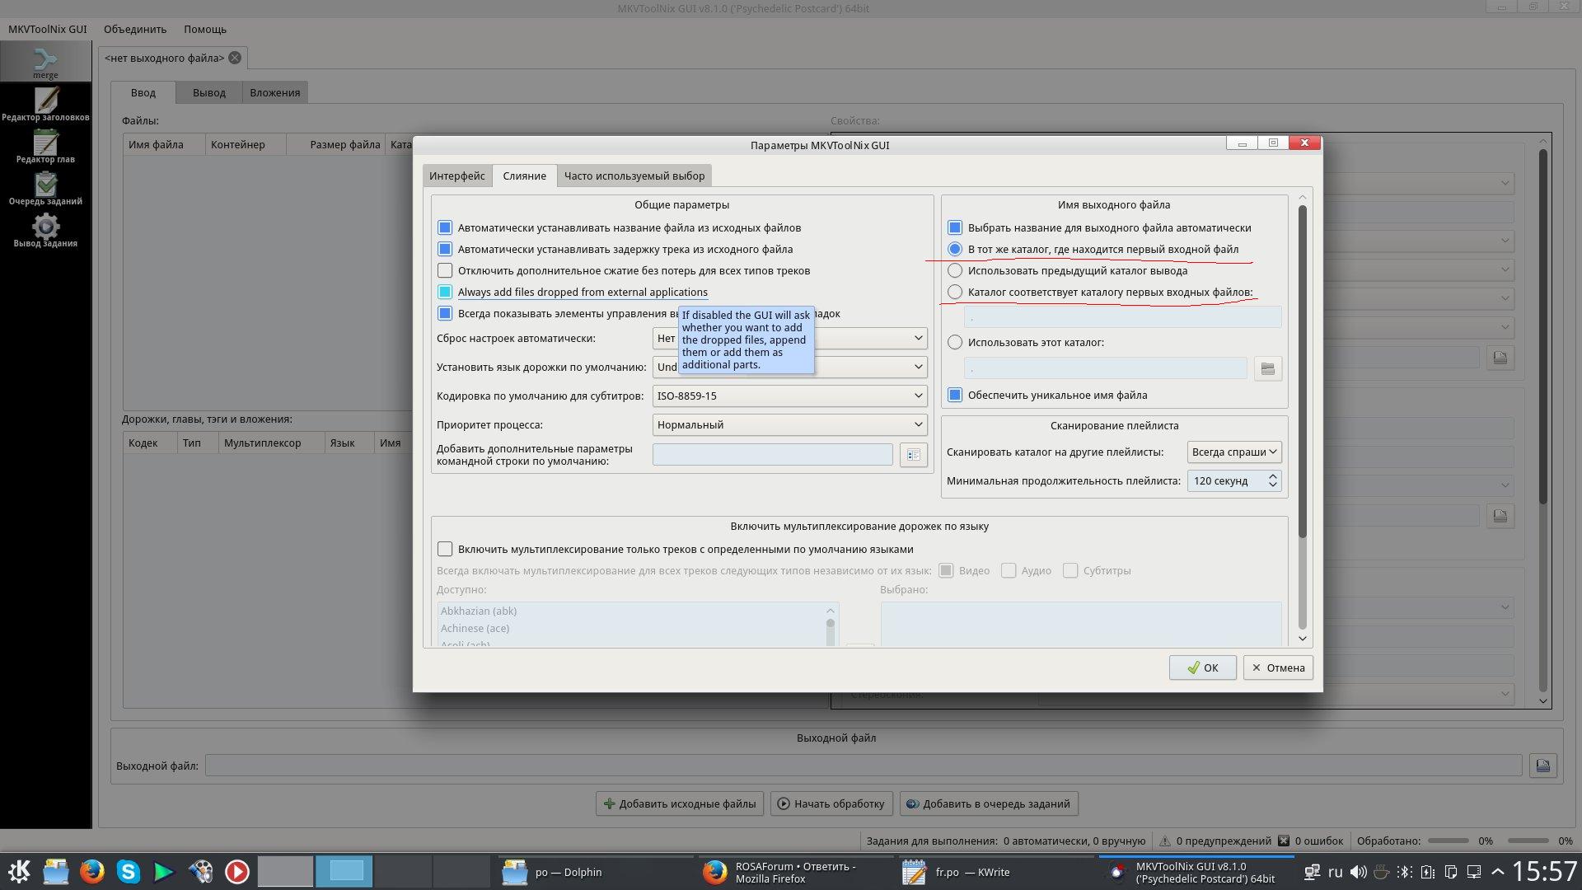Image resolution: width=1582 pixels, height=890 pixels.
Task: Expand the 'Нормальный' process priority dropdown
Action: (x=789, y=424)
